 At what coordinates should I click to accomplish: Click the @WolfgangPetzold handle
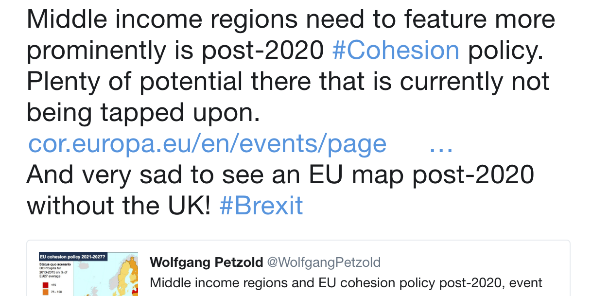(x=324, y=262)
